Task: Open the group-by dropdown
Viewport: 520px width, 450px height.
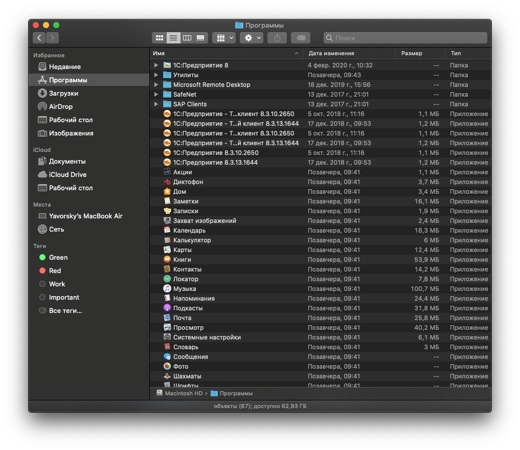Action: (224, 38)
